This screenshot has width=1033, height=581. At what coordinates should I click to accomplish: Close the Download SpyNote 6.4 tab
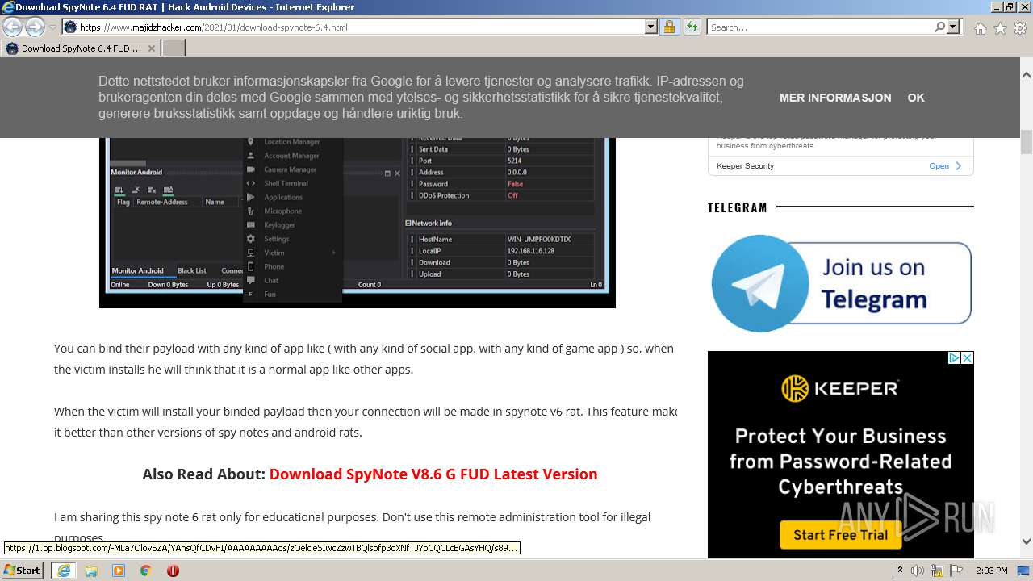pos(151,48)
